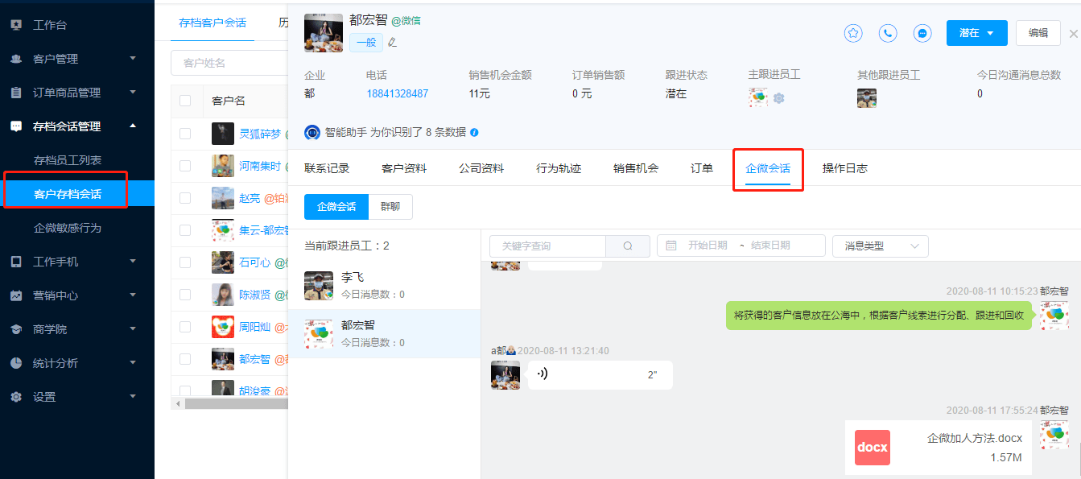Open the 消息类型 dropdown
Image resolution: width=1081 pixels, height=479 pixels.
click(x=880, y=246)
